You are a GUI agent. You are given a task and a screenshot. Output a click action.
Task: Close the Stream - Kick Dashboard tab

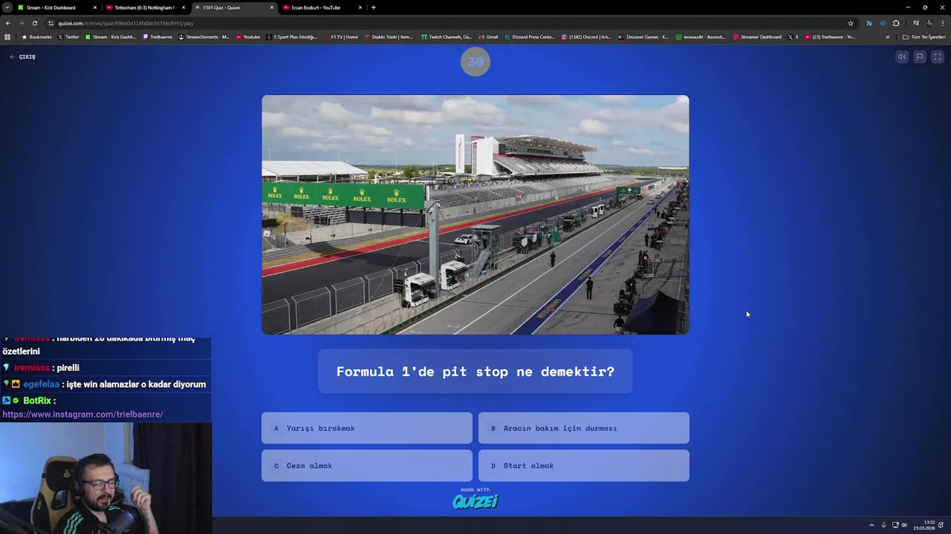(x=94, y=7)
